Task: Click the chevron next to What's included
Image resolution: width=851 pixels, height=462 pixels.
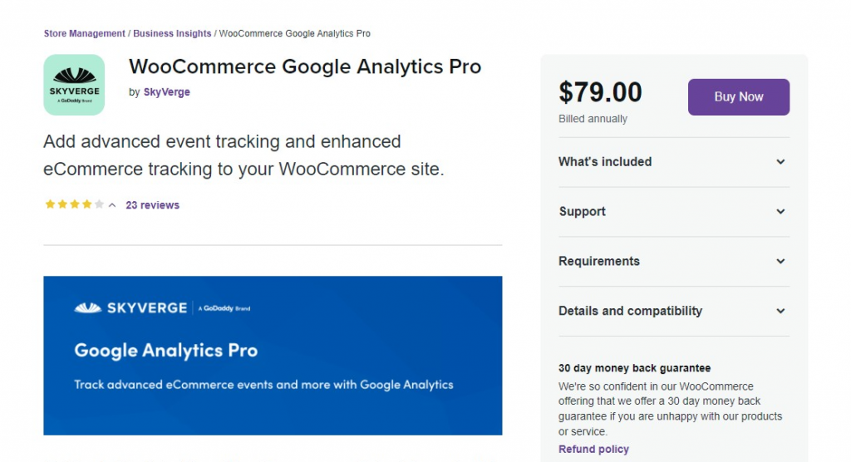Action: 780,162
